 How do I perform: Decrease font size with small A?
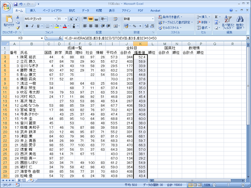76,19
